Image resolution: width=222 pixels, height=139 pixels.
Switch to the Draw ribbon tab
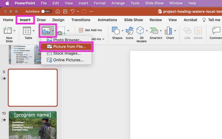(x=41, y=20)
